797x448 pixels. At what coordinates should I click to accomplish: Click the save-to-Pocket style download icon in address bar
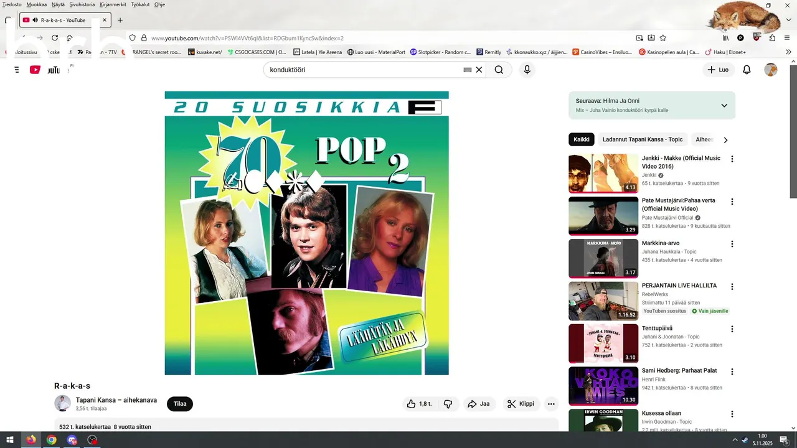click(651, 38)
